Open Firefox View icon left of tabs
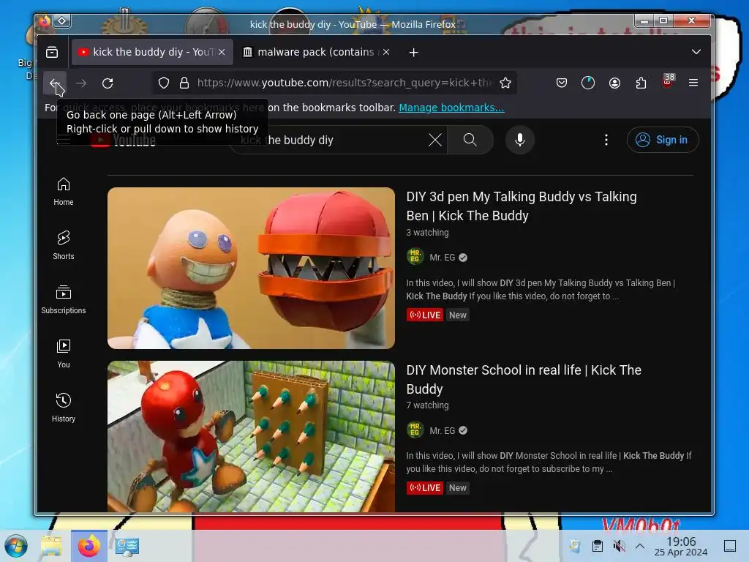This screenshot has height=562, width=749. coord(52,52)
